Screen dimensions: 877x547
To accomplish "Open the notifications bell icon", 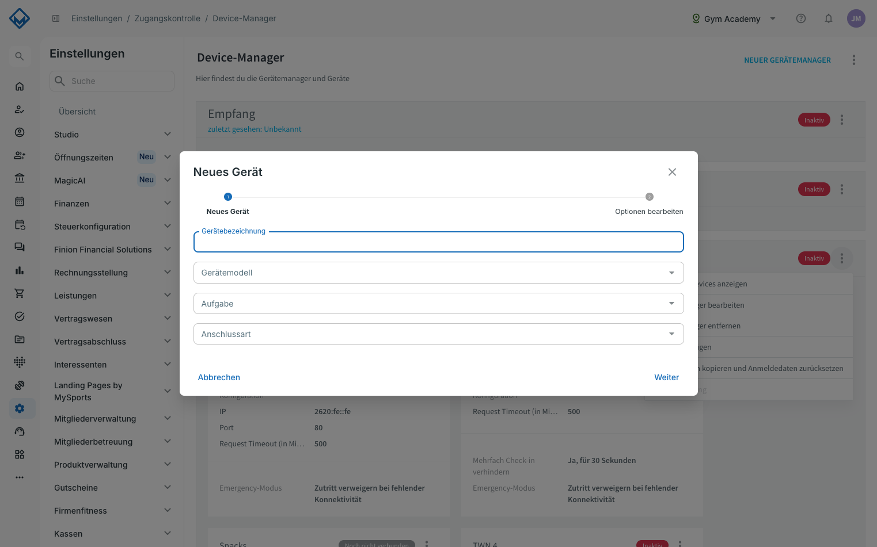I will pyautogui.click(x=829, y=18).
